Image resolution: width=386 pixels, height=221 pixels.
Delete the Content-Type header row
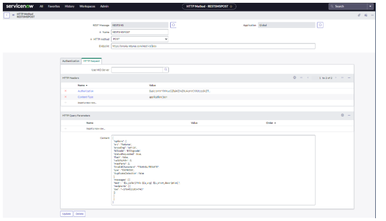[66, 97]
